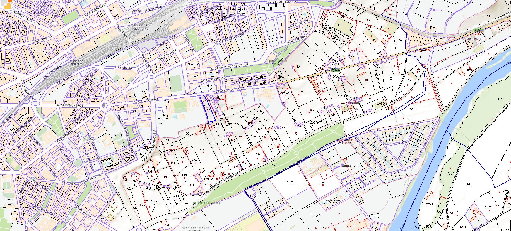Screen dimensions: 511x231
Task: Select parcel 5022 near Las Dunas
Action: (x=323, y=182)
